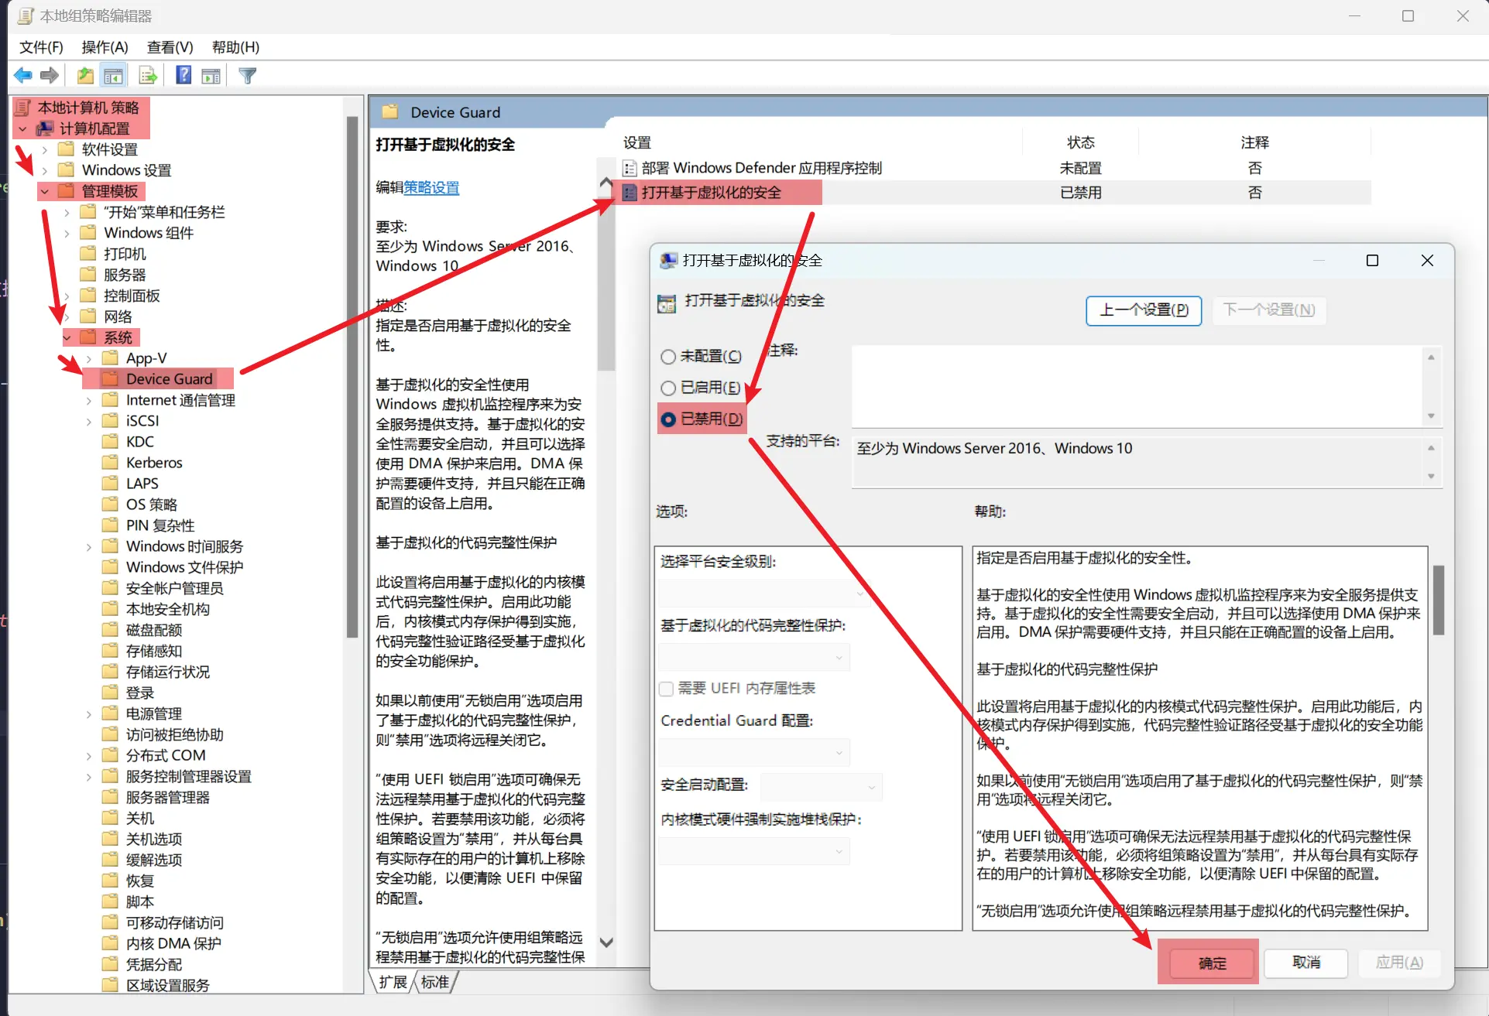Click the 取消 button
This screenshot has height=1016, width=1489.
[1306, 963]
